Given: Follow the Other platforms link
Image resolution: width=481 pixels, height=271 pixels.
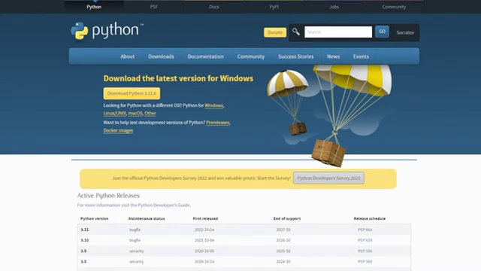Looking at the screenshot, I should click(x=150, y=114).
